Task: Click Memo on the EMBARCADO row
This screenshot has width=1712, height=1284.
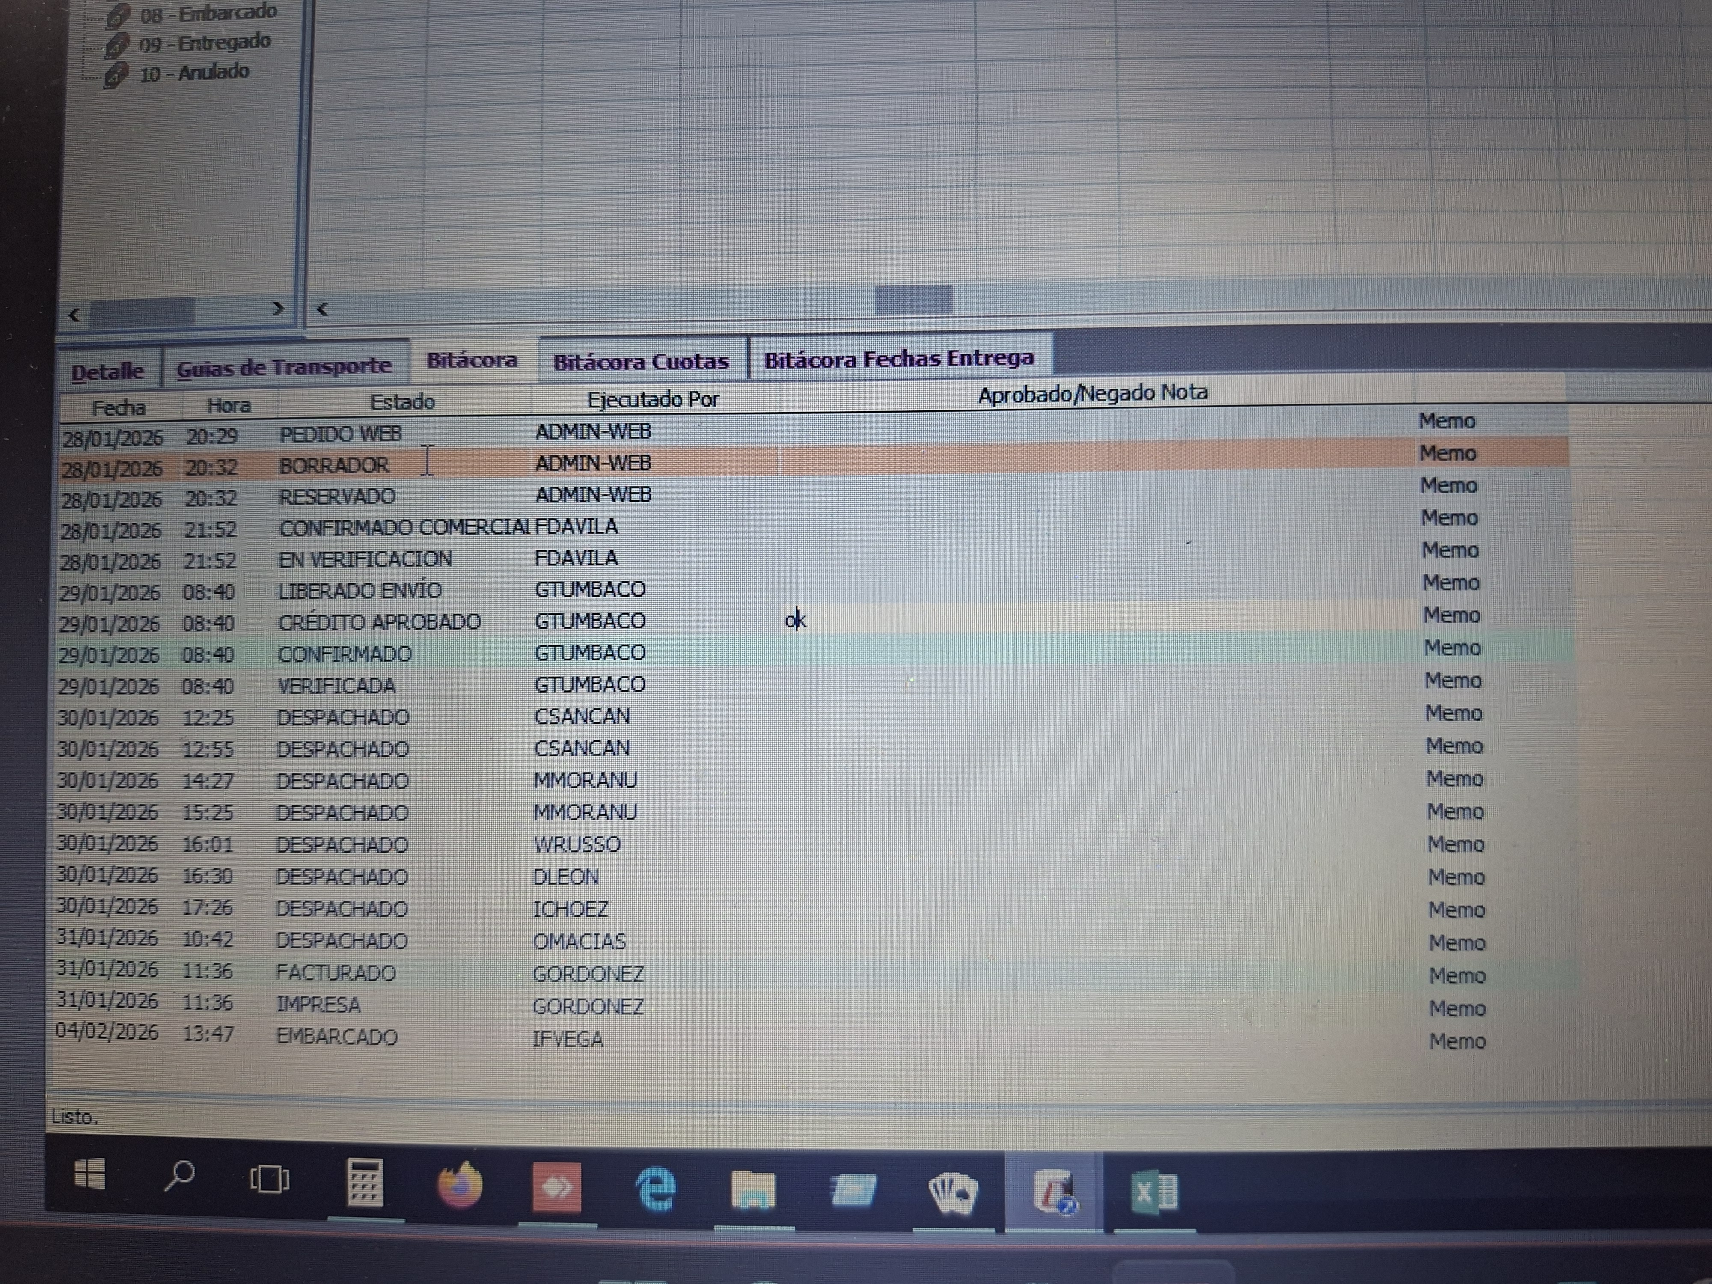Action: pos(1456,1041)
